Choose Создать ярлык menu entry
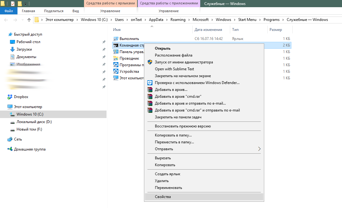342x208 pixels. [204, 174]
